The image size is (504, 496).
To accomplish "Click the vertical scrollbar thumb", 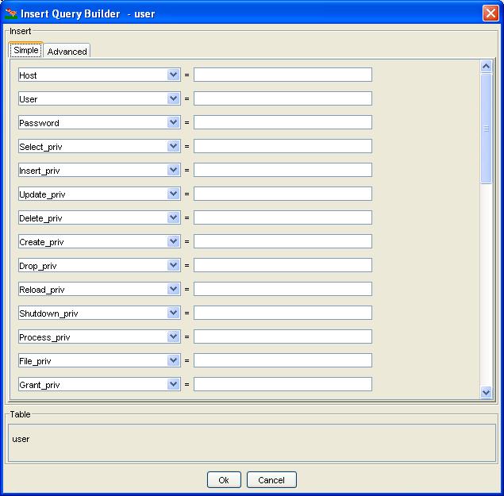I will (x=487, y=129).
